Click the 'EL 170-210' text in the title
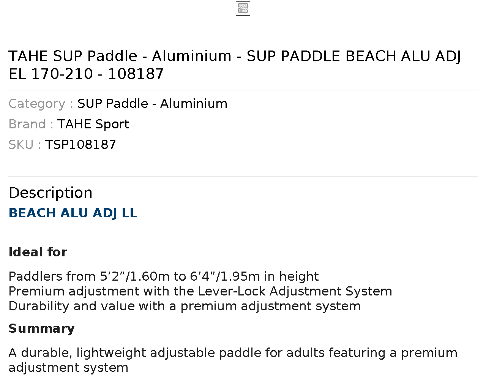This screenshot has width=486, height=387. pos(50,74)
